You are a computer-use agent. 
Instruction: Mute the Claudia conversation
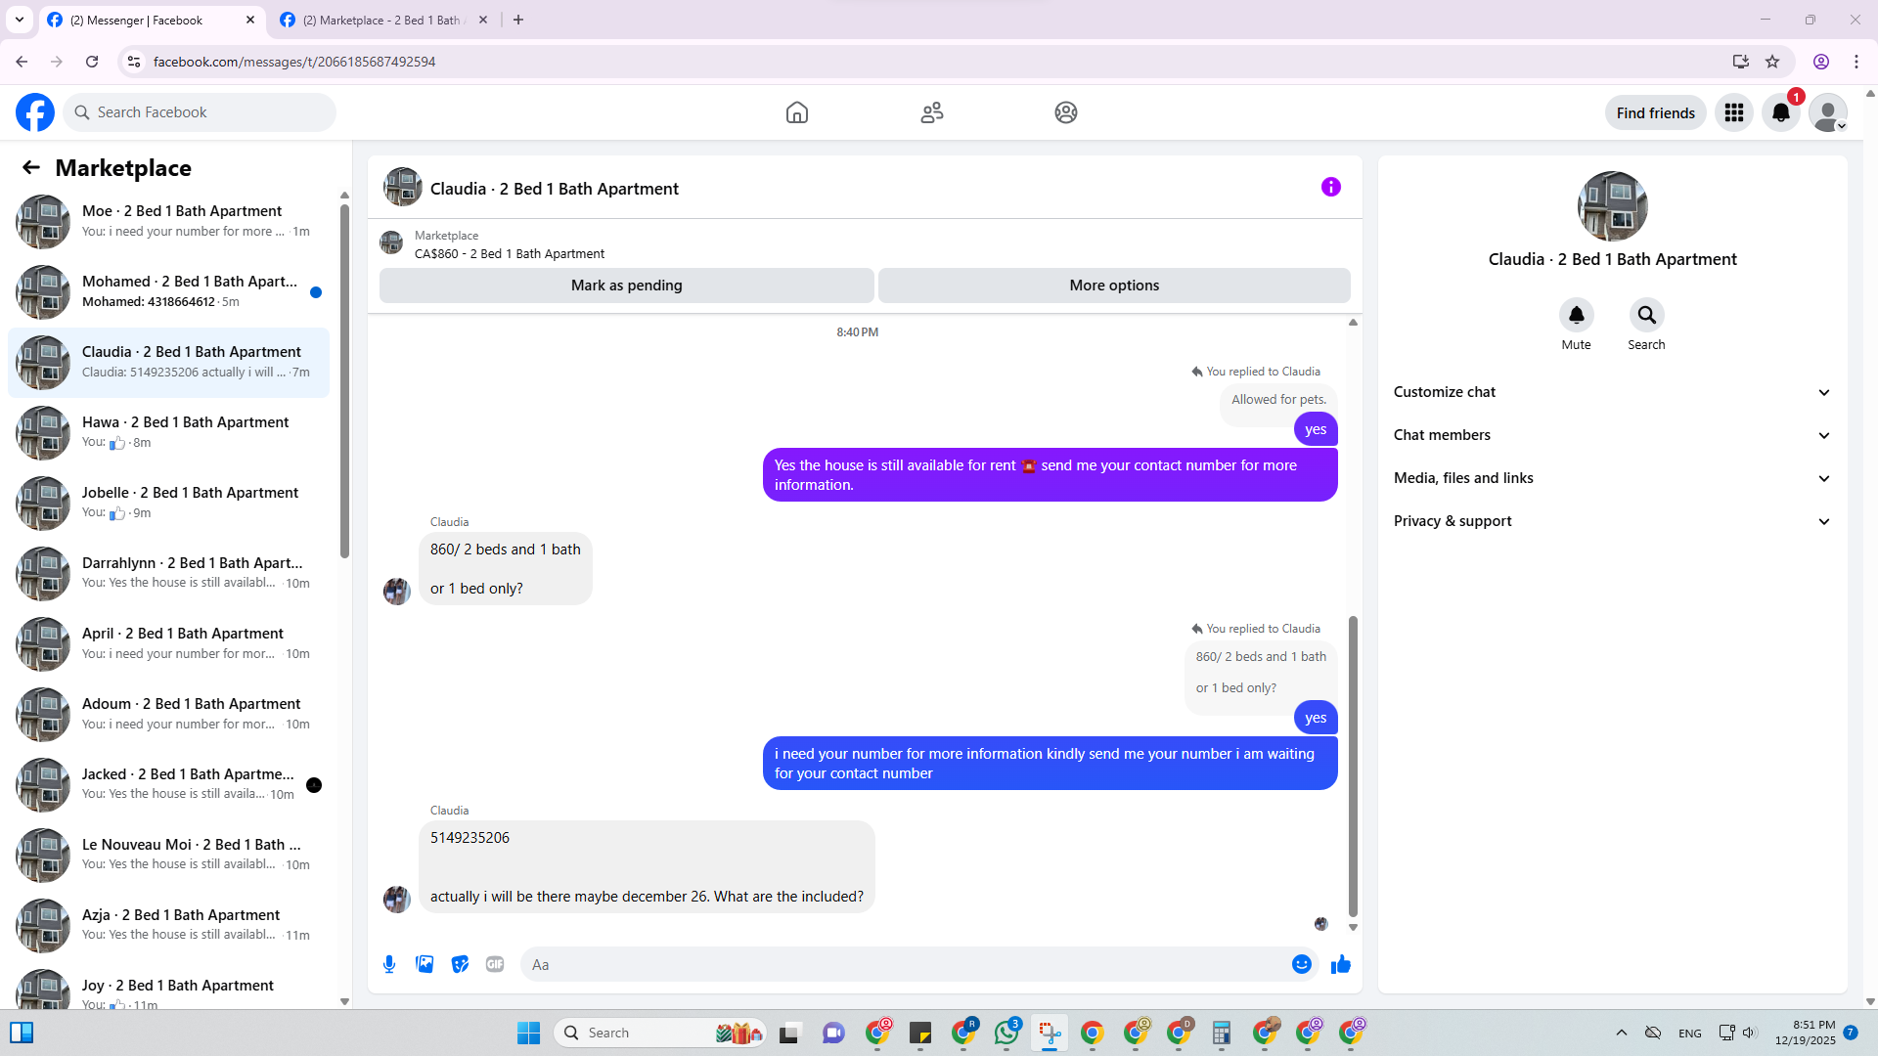(1576, 315)
